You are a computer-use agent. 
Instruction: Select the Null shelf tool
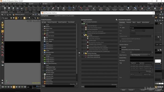pyautogui.click(x=26, y=9)
